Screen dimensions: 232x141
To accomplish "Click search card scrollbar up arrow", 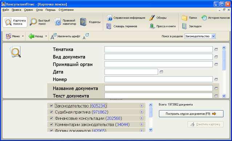I will [x=224, y=48].
